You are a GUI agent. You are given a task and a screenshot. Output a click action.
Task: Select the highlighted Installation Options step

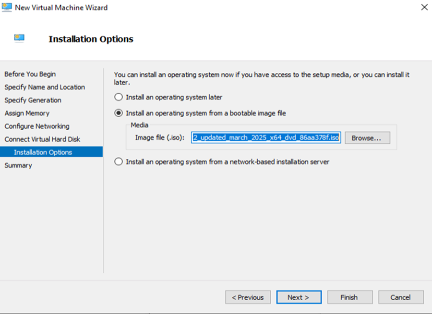coord(43,152)
